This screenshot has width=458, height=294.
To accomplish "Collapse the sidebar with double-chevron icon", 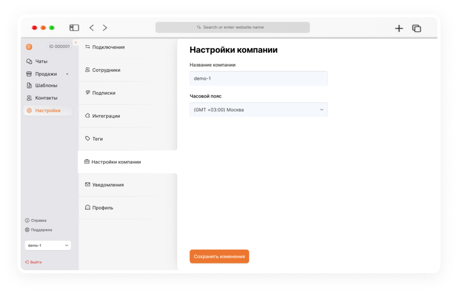I will click(76, 42).
